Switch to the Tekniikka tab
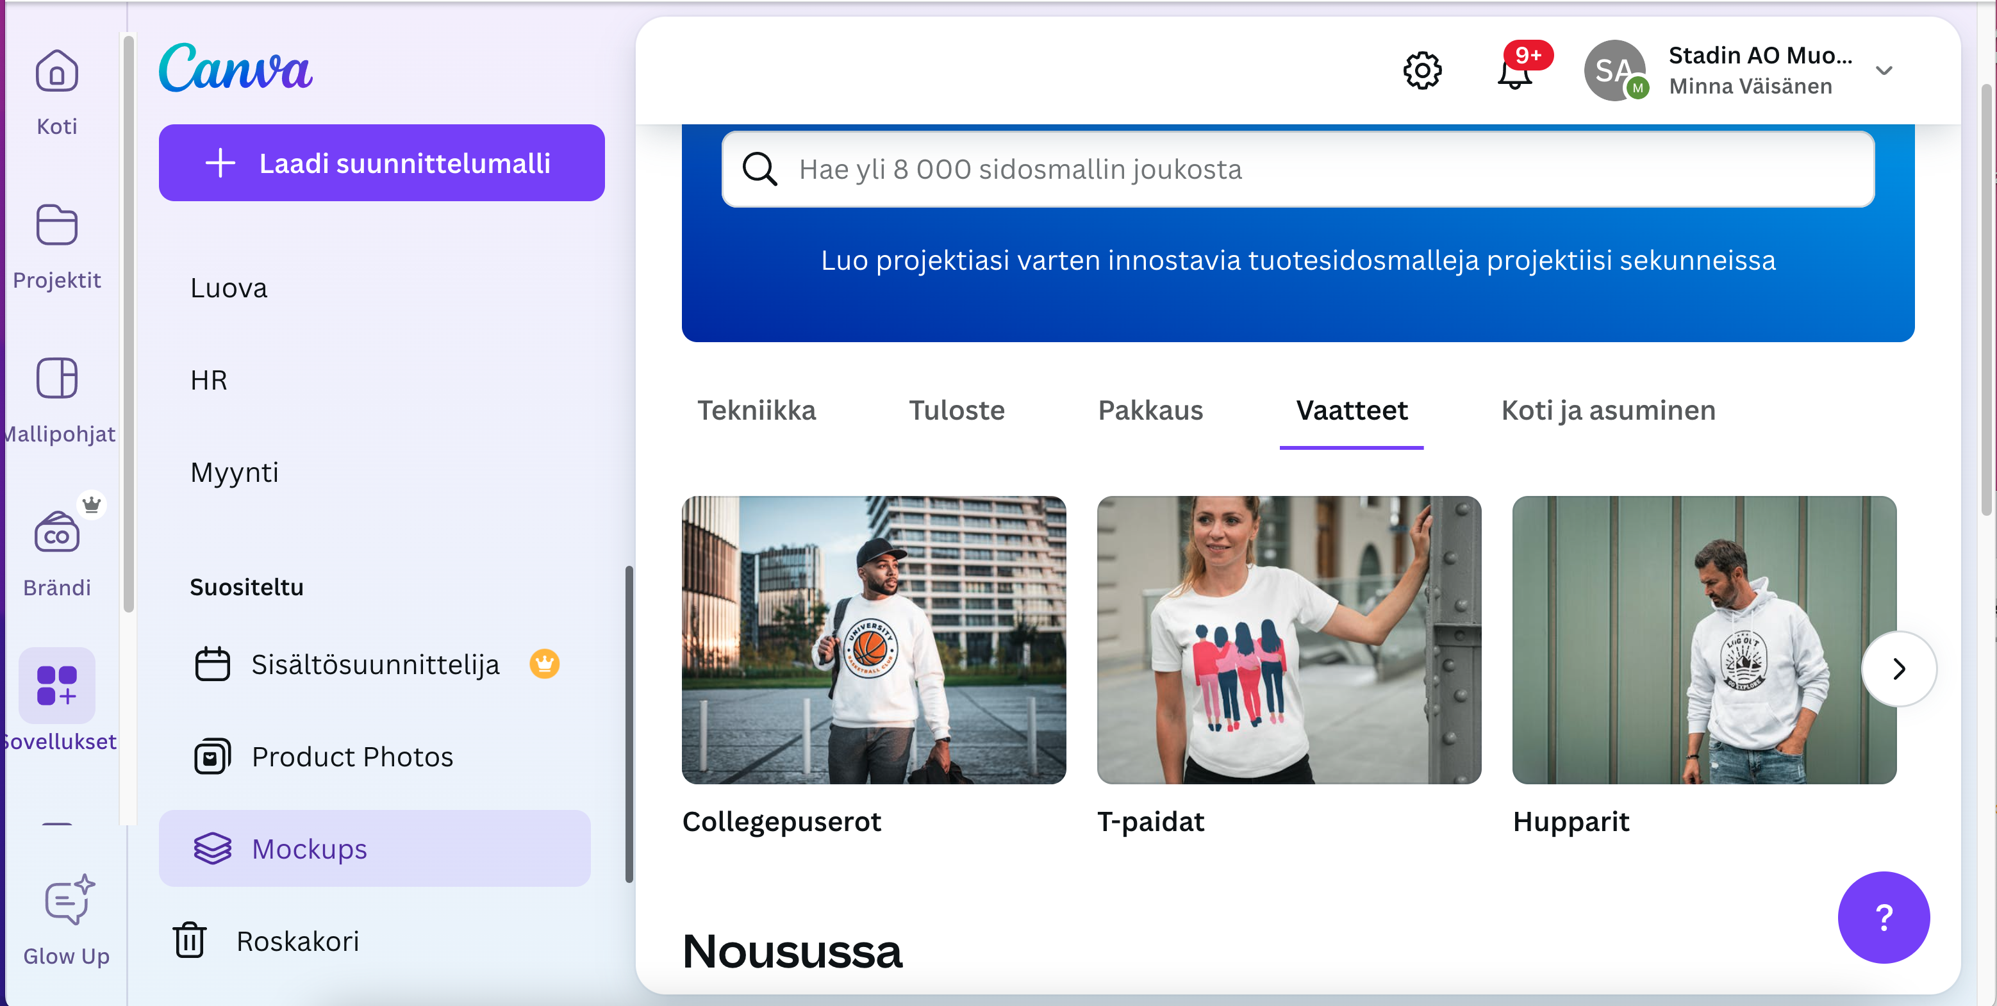The height and width of the screenshot is (1006, 1997). [x=757, y=410]
